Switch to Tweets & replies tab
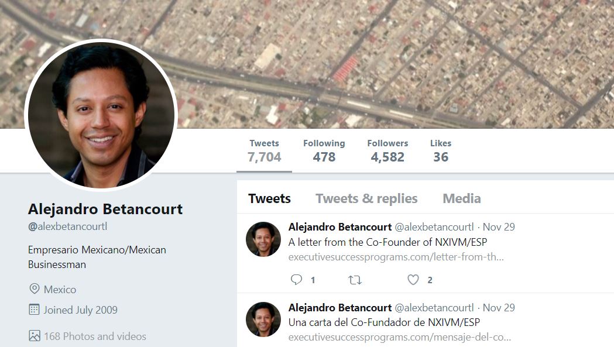The image size is (614, 347). pyautogui.click(x=366, y=198)
